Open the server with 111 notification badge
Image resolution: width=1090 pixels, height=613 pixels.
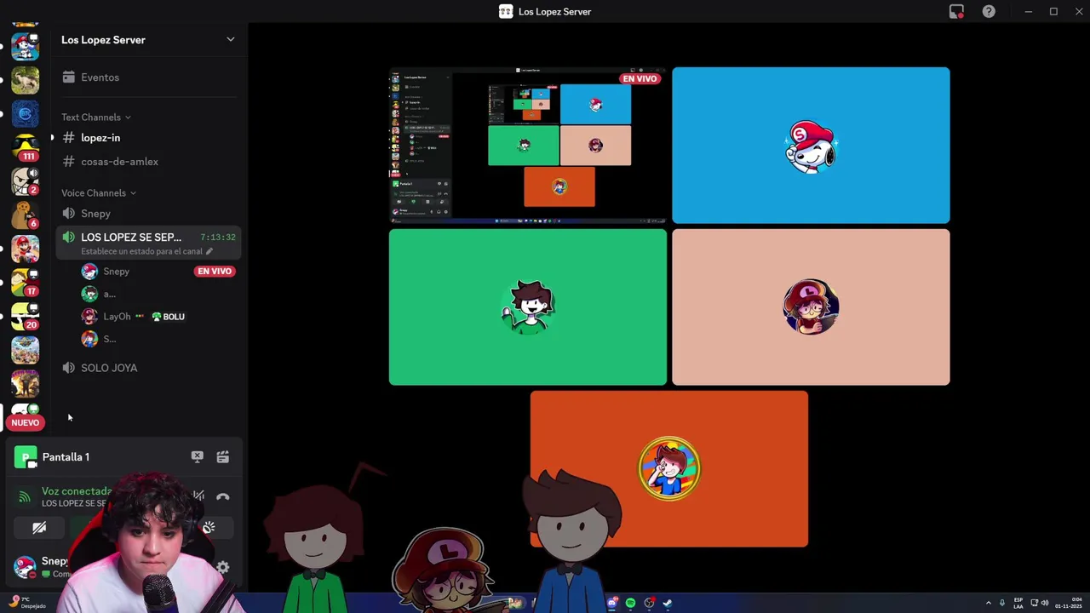[25, 146]
